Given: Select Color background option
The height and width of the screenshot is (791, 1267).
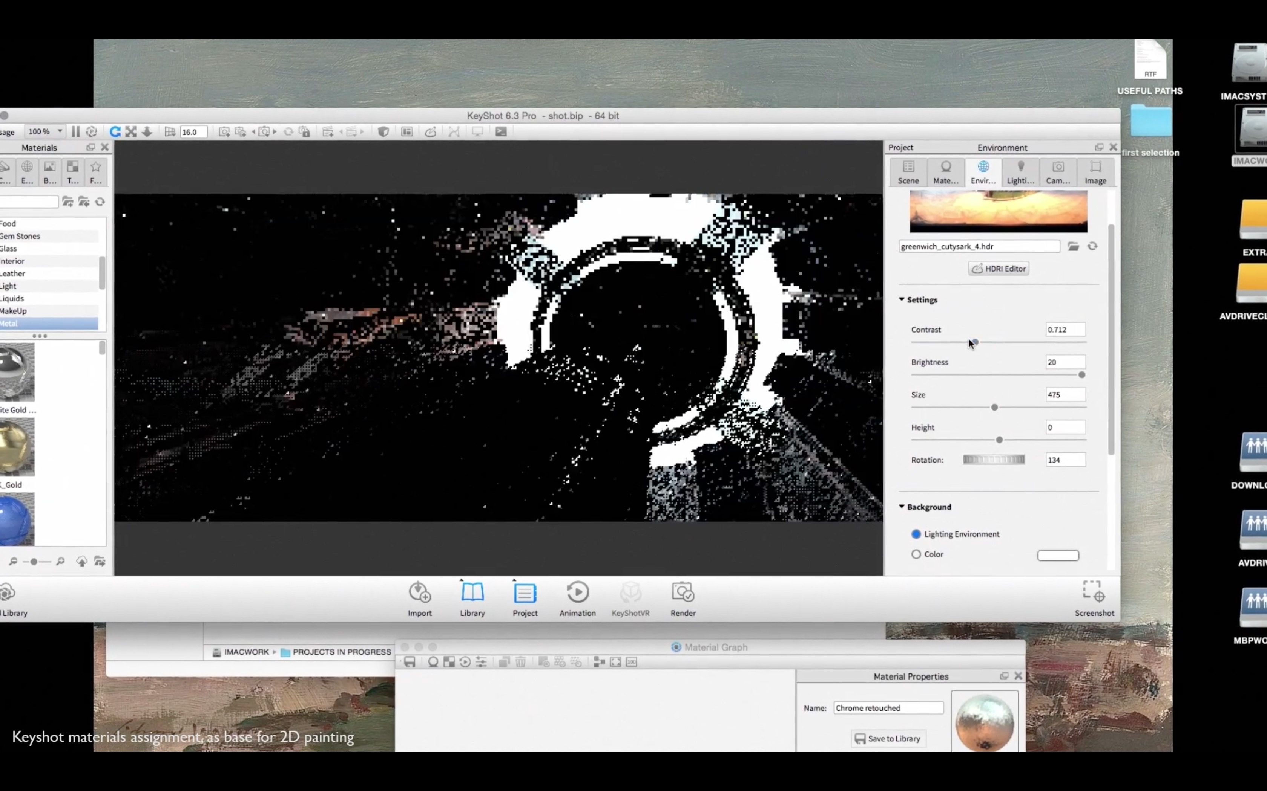Looking at the screenshot, I should [x=916, y=554].
